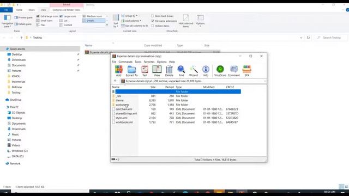The height and width of the screenshot is (196, 349).
Task: Go up one level in WinRAR
Action: click(115, 81)
